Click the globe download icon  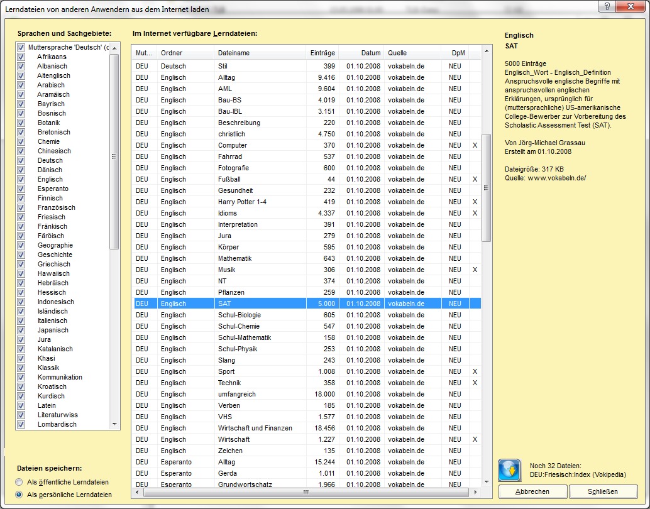[509, 470]
